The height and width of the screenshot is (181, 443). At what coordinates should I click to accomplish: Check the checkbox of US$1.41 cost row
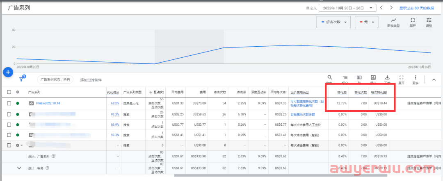(9, 135)
